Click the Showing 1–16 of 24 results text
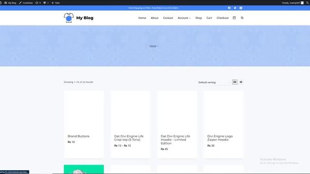This screenshot has width=310, height=174. point(78,82)
